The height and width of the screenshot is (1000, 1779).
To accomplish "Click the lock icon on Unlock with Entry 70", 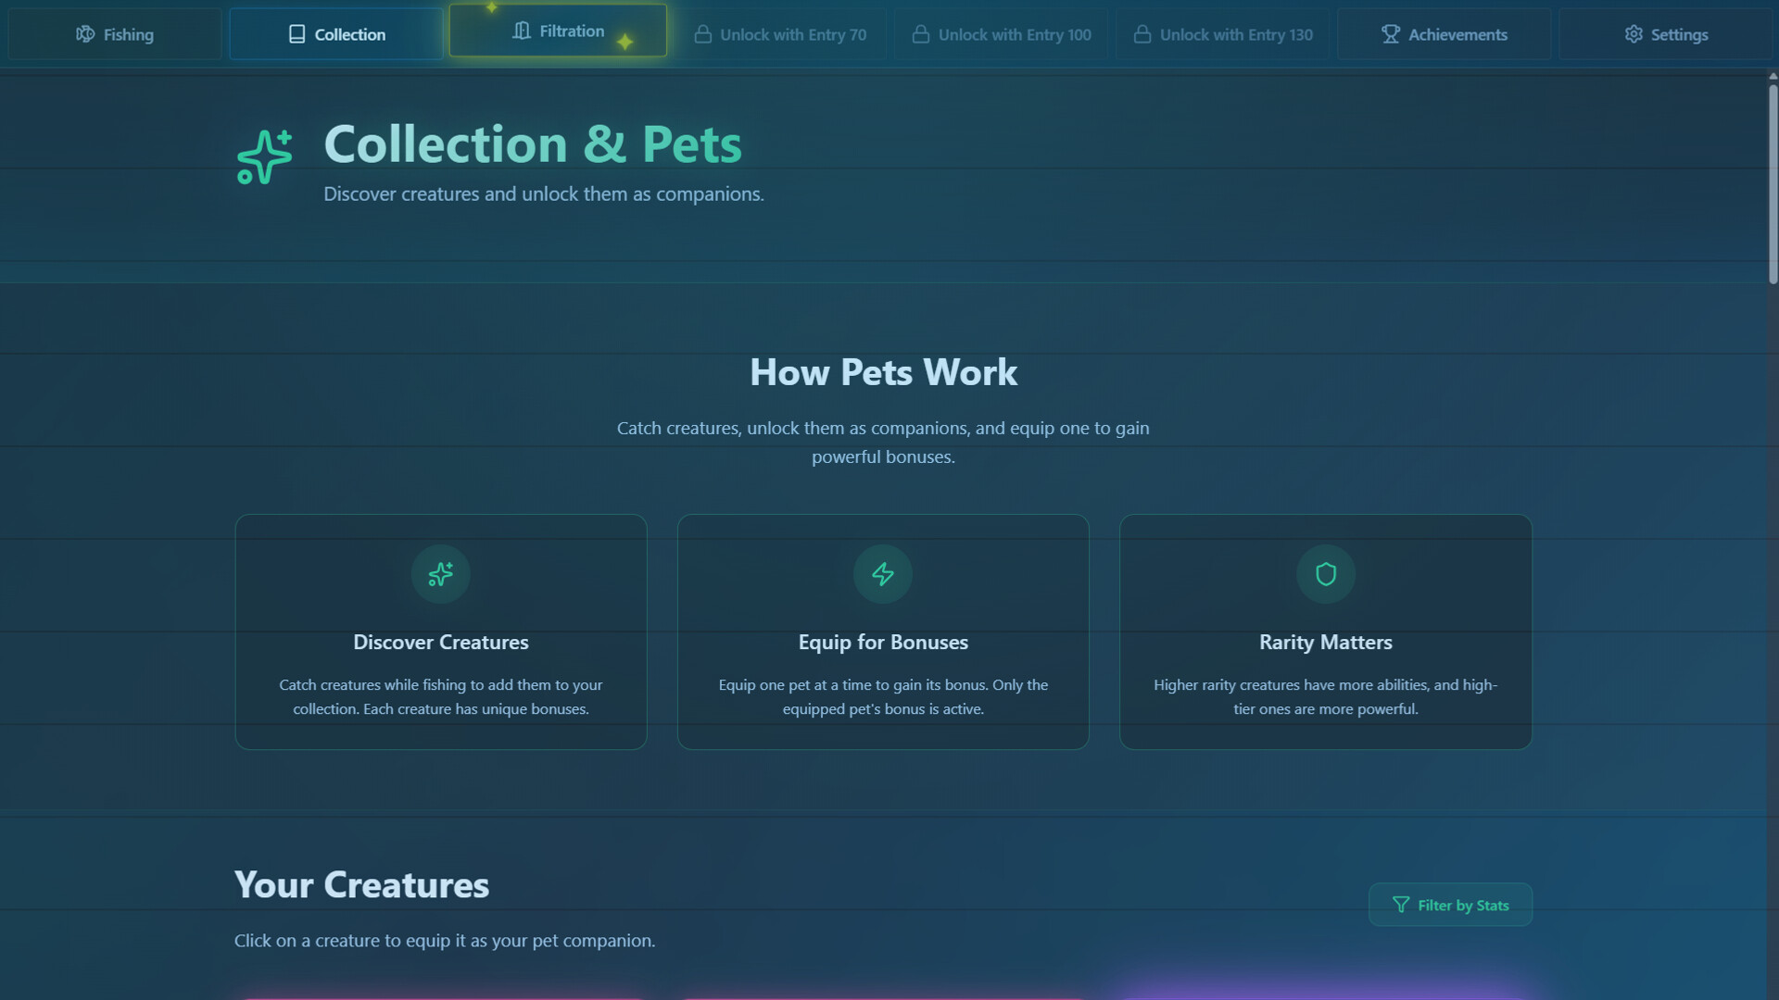I will pos(703,34).
